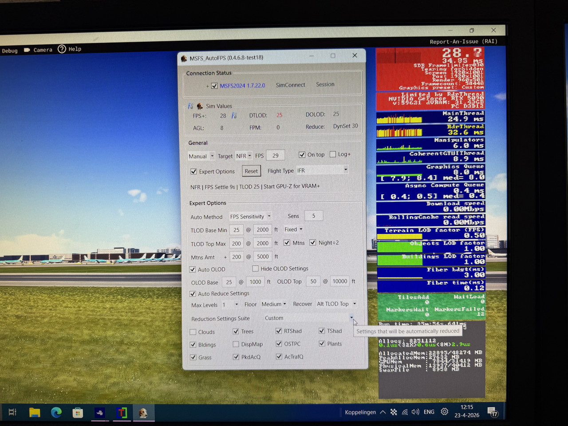Click the OLOD Top 10000 ft field

(x=340, y=281)
